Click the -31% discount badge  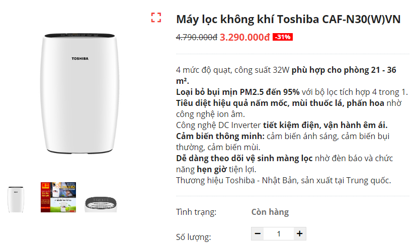282,37
